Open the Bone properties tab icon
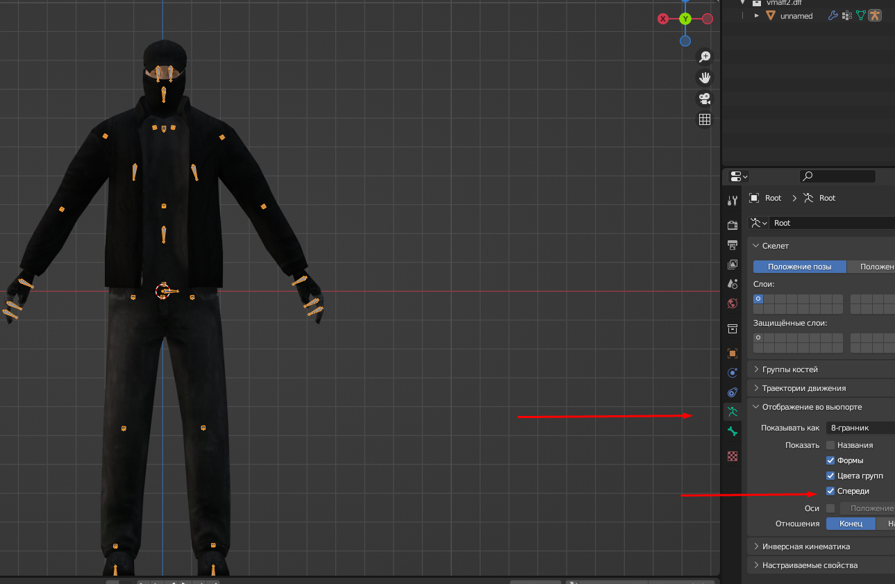The width and height of the screenshot is (895, 584). click(x=732, y=432)
